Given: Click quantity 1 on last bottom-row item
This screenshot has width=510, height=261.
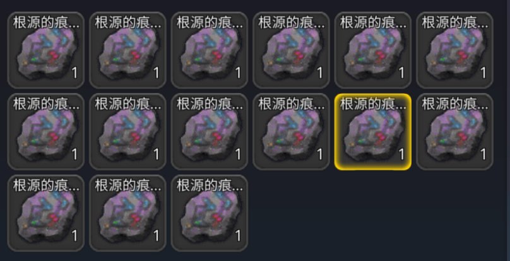Looking at the screenshot, I should [238, 236].
